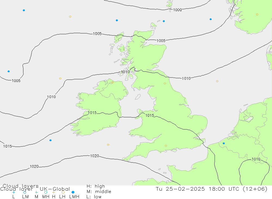Select the LMH marker nearest the 1000 label
The image size is (272, 199).
[164, 21]
